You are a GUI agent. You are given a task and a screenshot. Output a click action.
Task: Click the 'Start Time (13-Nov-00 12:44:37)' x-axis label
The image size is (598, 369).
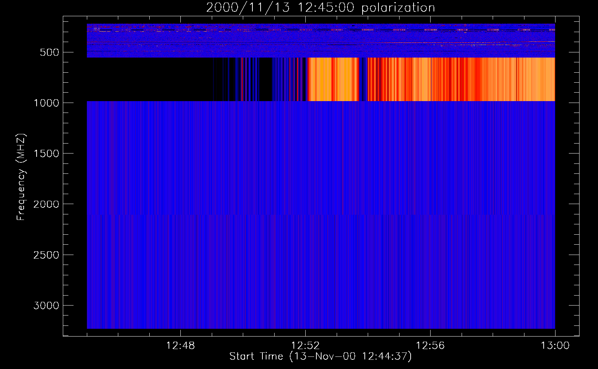point(320,356)
